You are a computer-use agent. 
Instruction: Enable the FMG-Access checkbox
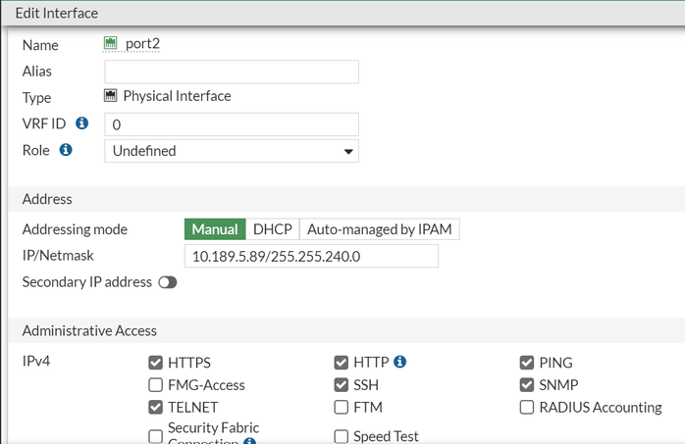(x=155, y=385)
